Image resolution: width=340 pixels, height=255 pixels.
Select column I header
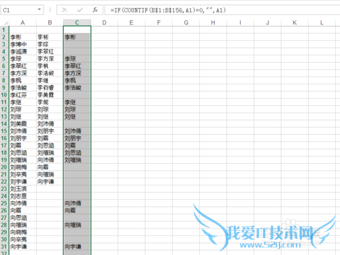240,22
